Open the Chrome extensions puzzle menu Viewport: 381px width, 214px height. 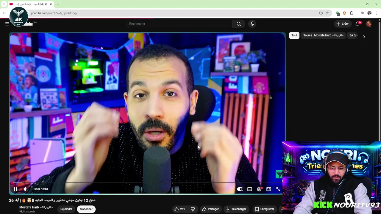pos(352,13)
